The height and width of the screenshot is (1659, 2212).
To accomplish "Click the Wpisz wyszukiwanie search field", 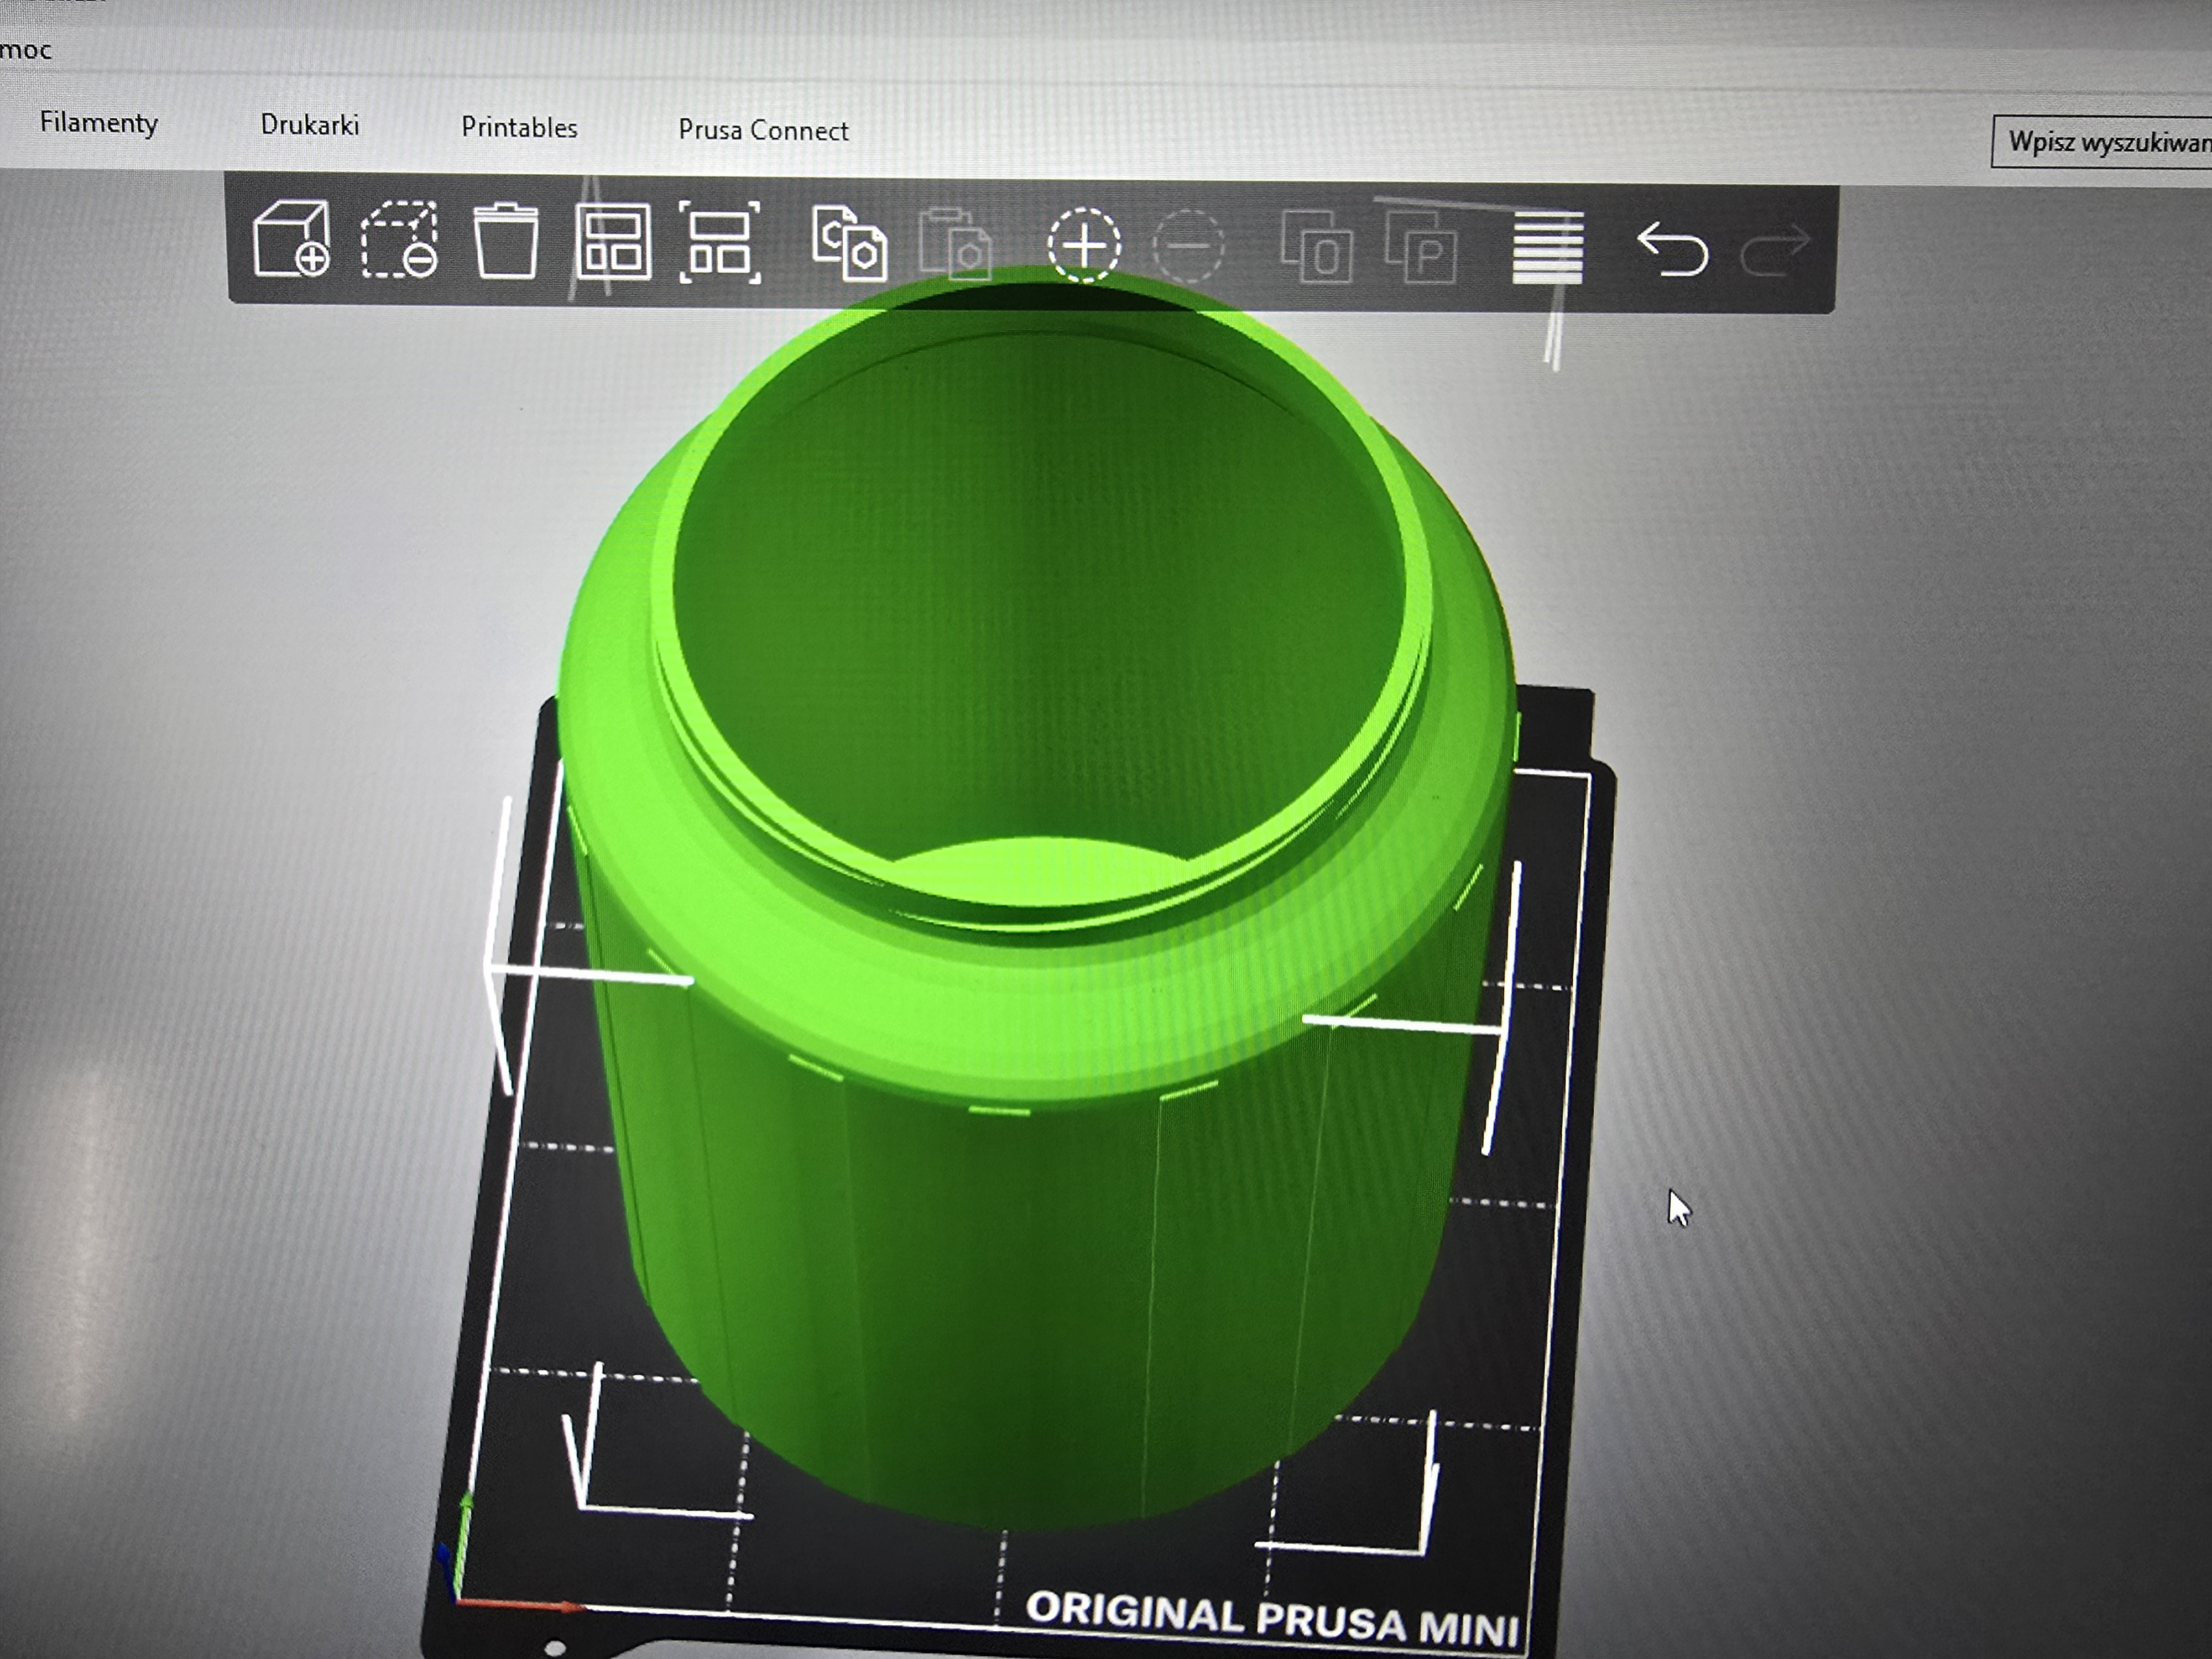I will click(x=2101, y=142).
